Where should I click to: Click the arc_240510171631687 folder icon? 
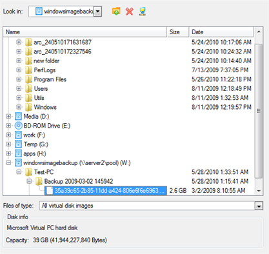tap(28, 42)
